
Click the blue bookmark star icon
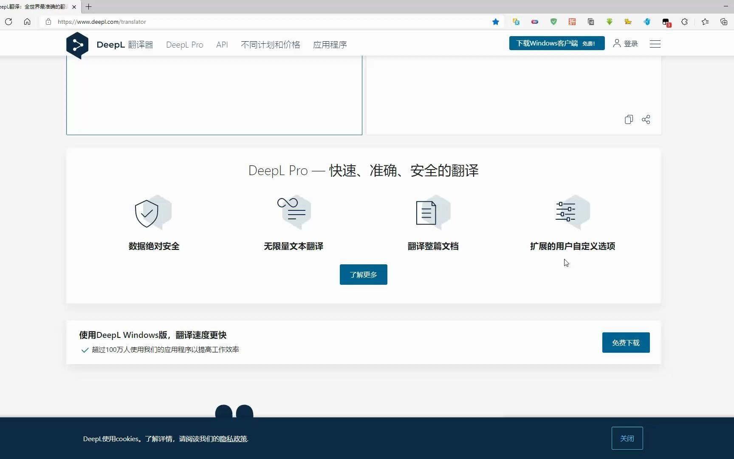click(x=495, y=22)
